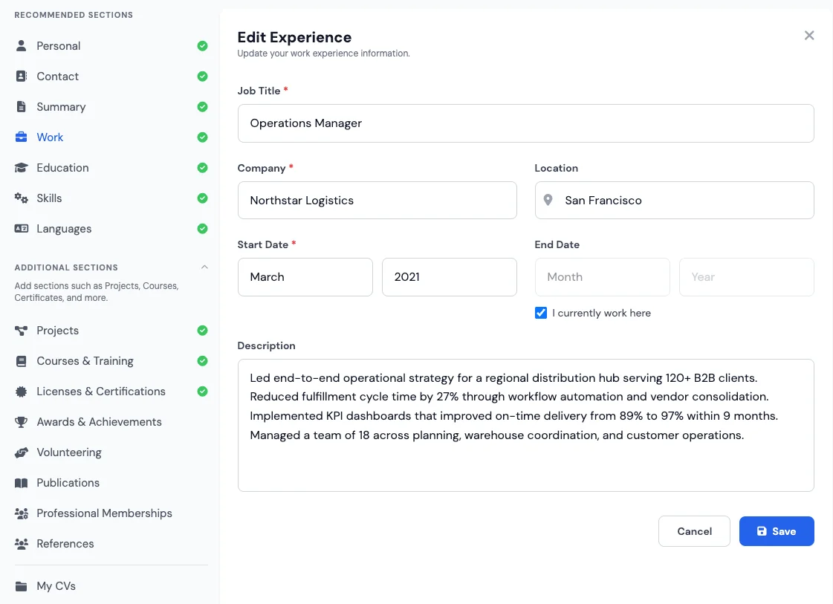The image size is (833, 604).
Task: Click the Company field with Northstar Logistics
Action: [x=377, y=201]
